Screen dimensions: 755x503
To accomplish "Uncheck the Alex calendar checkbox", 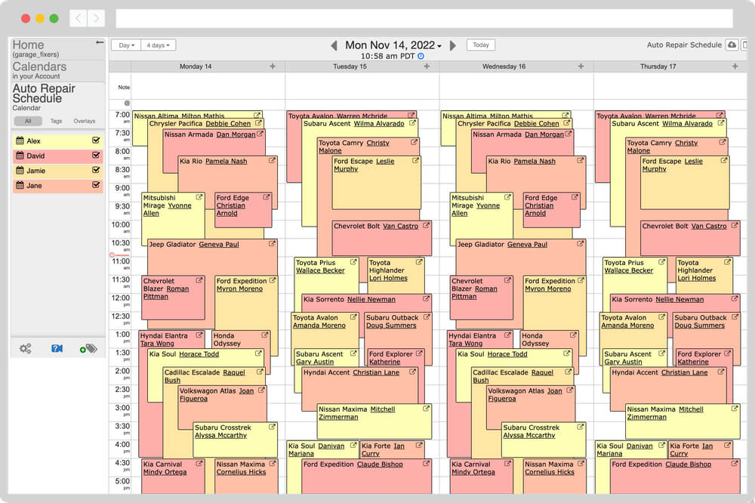I will pos(96,140).
